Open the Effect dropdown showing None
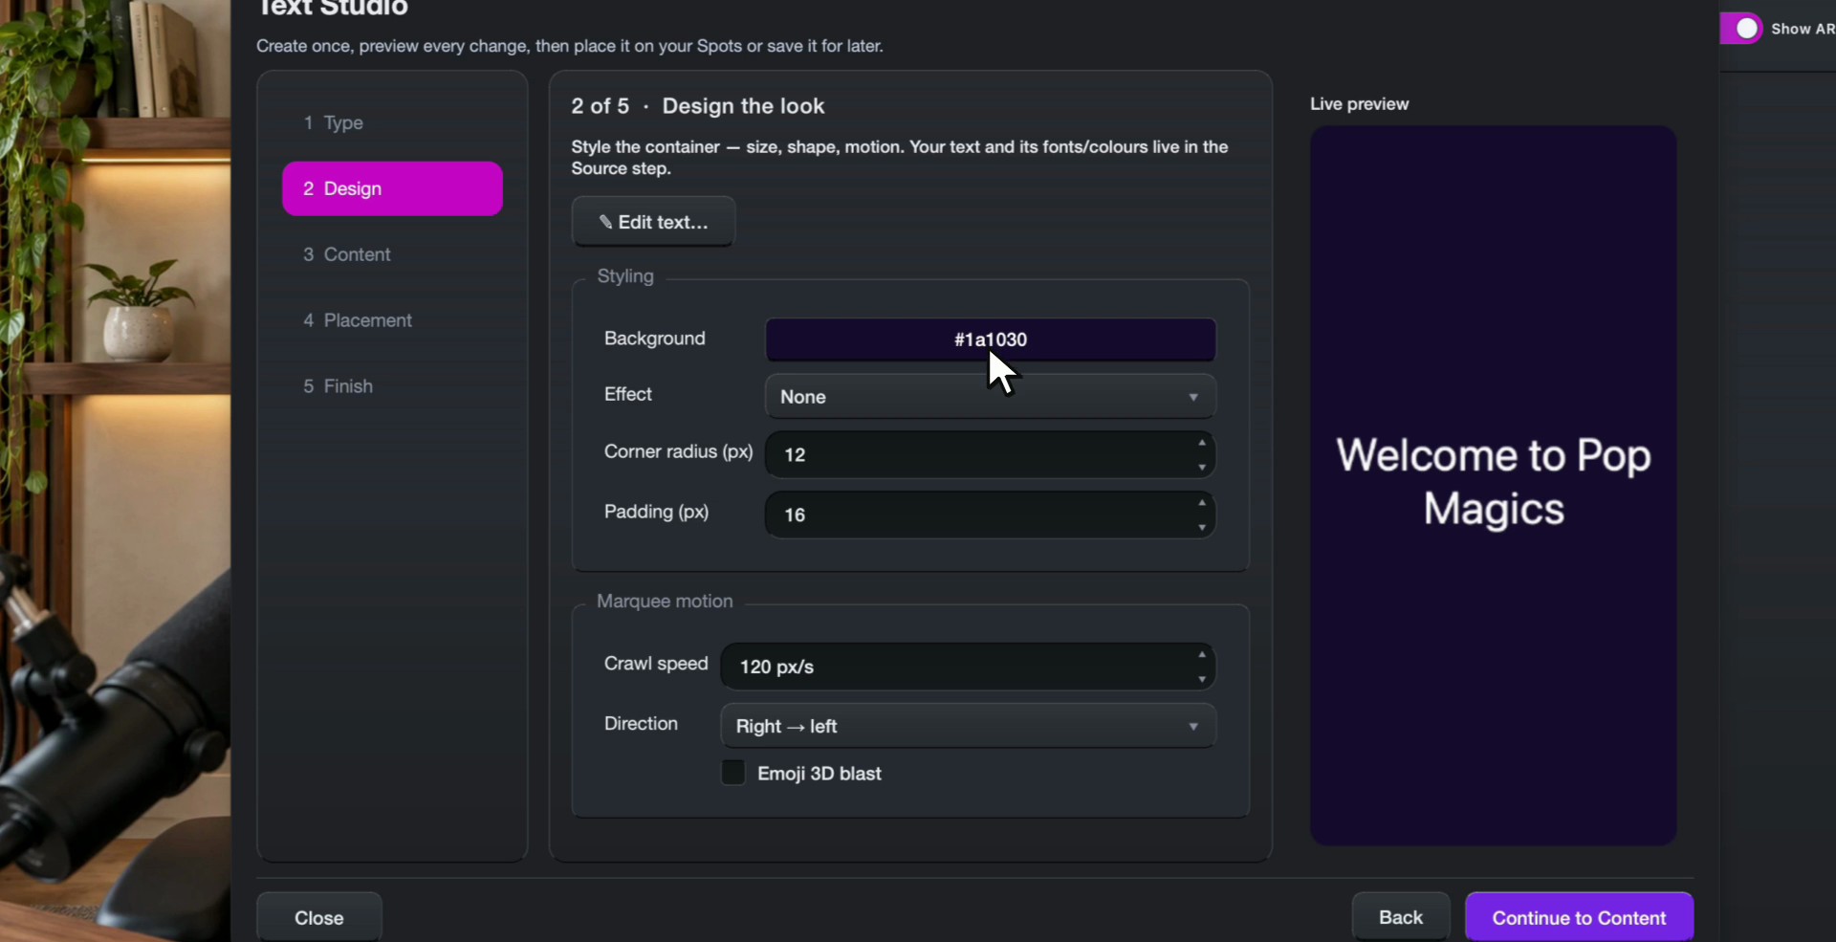The width and height of the screenshot is (1836, 942). pos(990,397)
